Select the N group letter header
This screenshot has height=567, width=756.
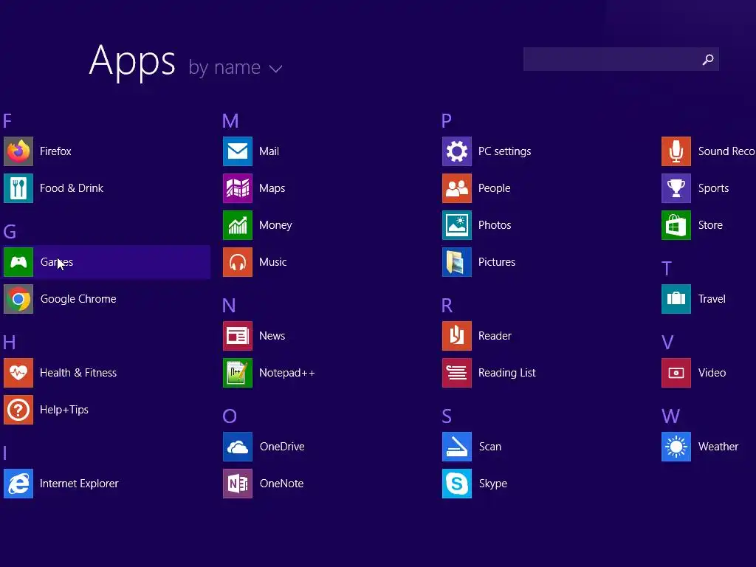point(229,305)
